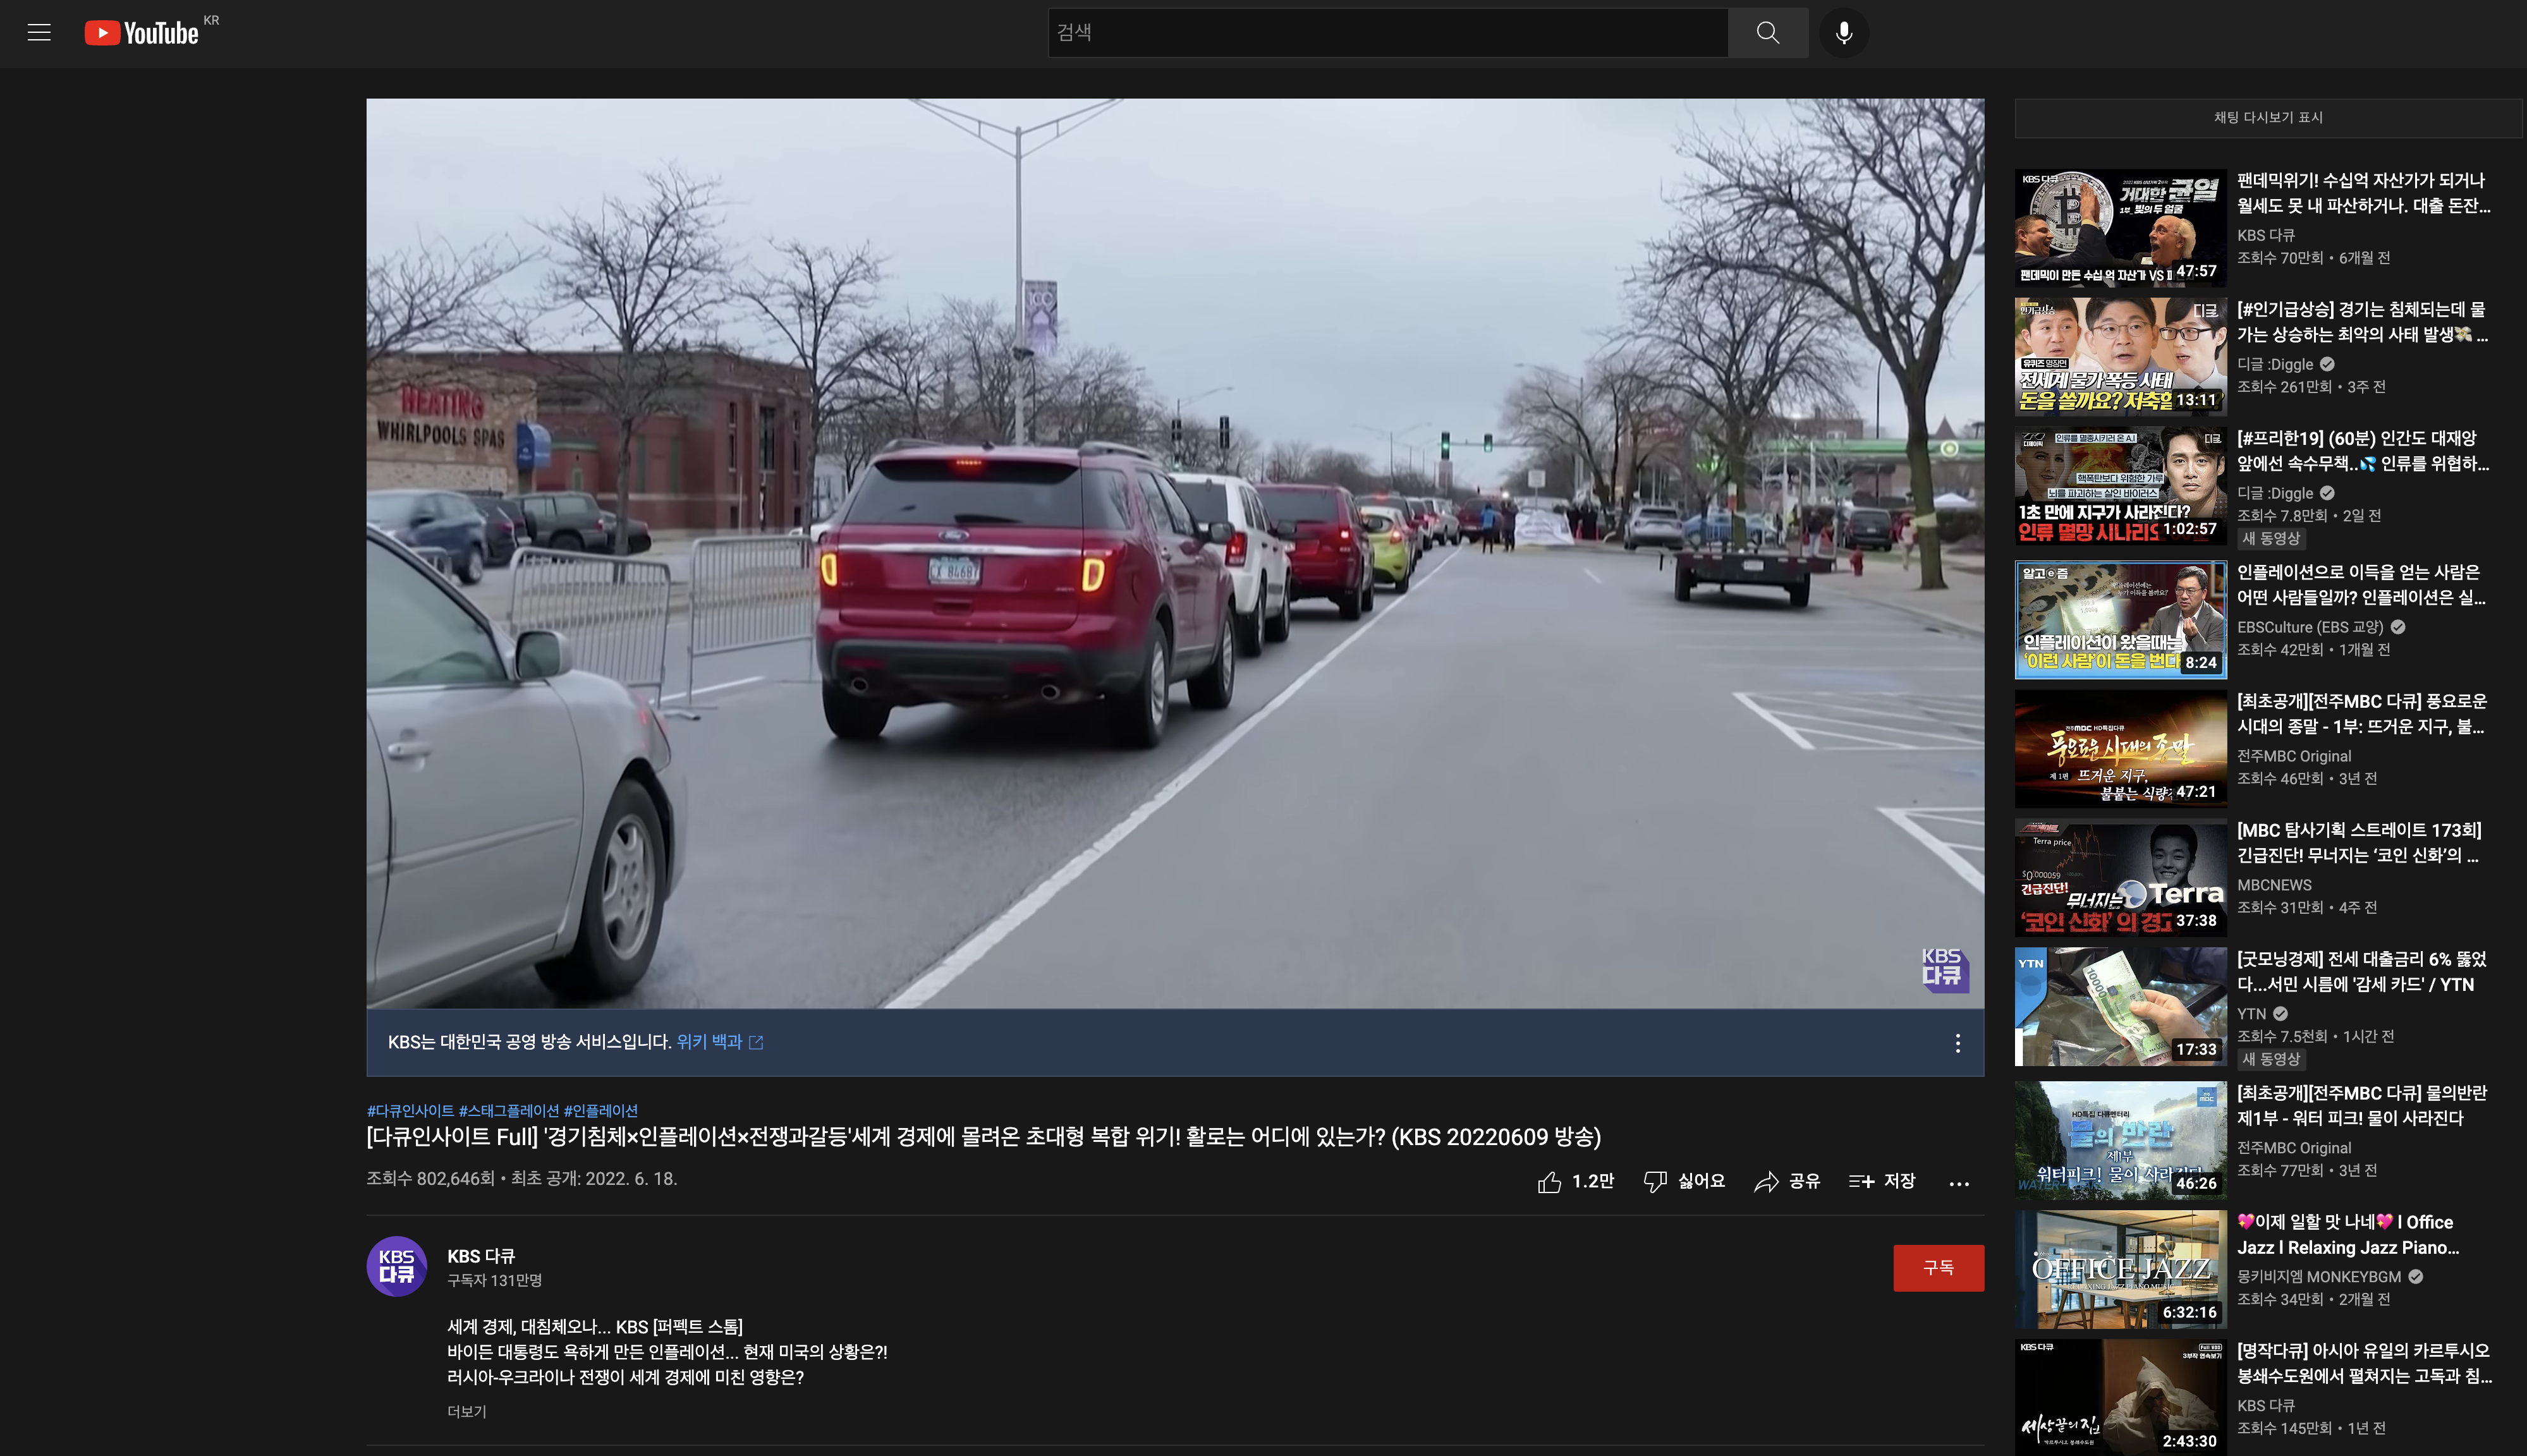Focus the 검색 search field
Screen dimensions: 2527x1456
click(1387, 32)
